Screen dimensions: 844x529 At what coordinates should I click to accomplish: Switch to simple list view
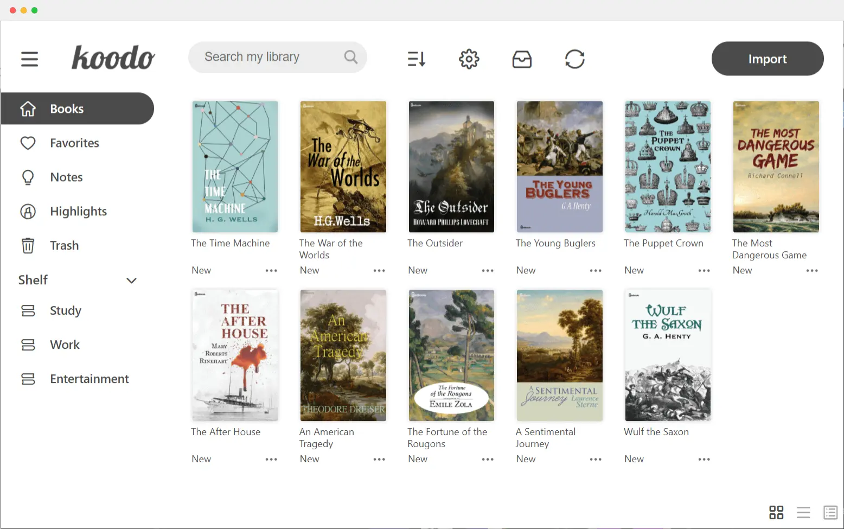tap(803, 512)
